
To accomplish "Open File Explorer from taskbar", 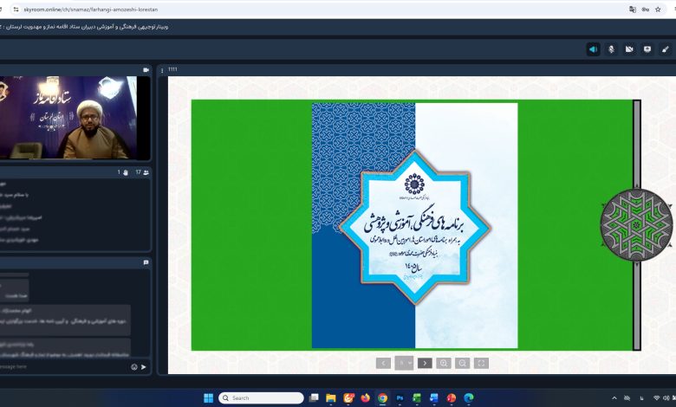I will (x=331, y=398).
